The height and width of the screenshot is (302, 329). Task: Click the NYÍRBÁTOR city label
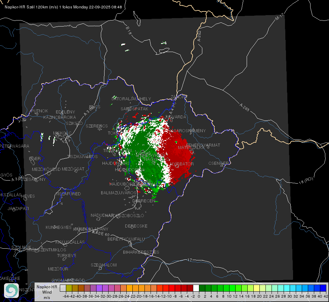pyautogui.click(x=182, y=164)
